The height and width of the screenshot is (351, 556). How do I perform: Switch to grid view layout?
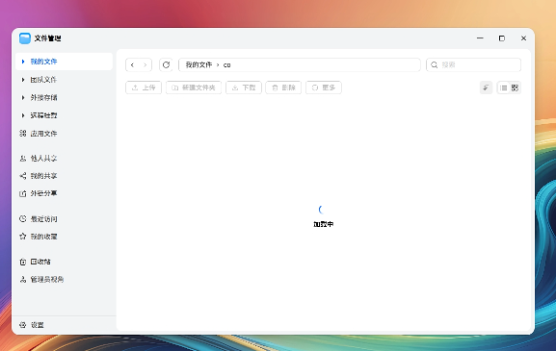pos(515,88)
